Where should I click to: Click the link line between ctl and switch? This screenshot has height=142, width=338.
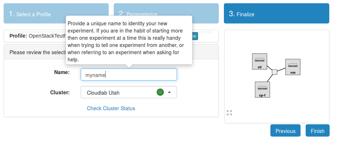(x=269, y=68)
